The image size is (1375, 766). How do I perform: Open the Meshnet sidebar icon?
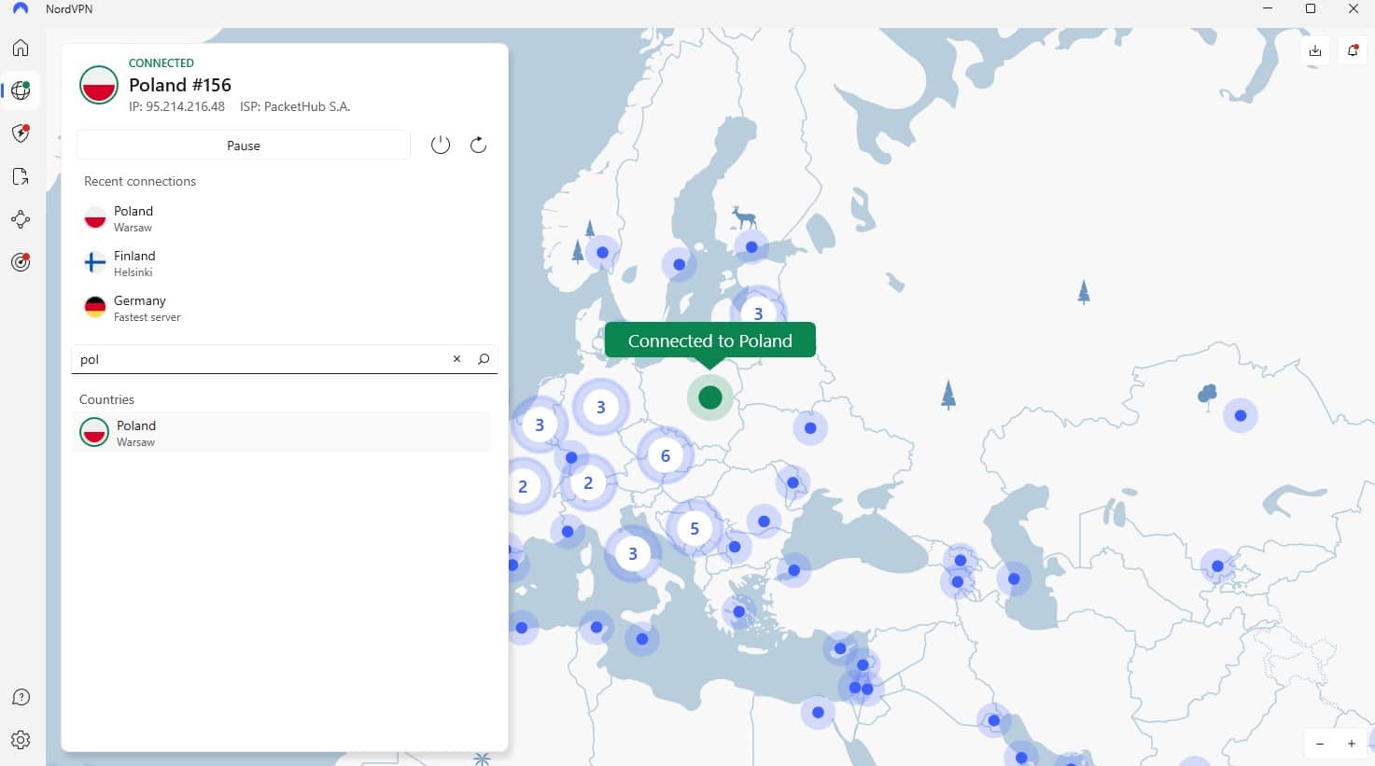[21, 219]
